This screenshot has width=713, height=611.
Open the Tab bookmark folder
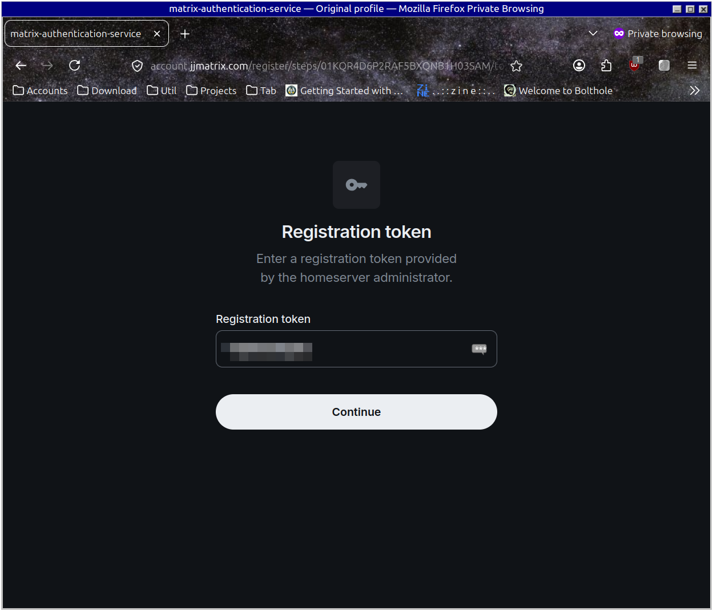[261, 91]
